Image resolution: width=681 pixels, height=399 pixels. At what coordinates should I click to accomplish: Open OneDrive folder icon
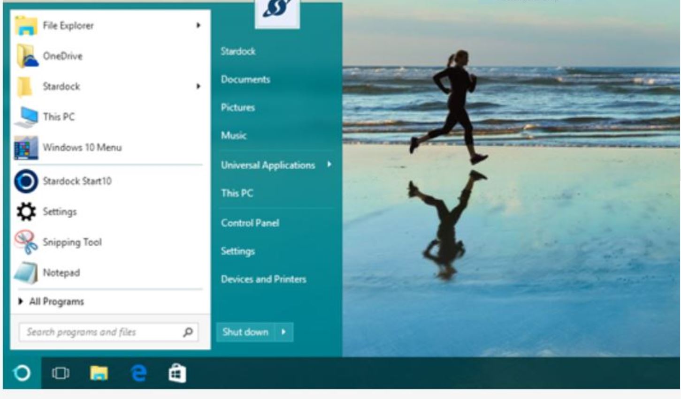(x=26, y=56)
